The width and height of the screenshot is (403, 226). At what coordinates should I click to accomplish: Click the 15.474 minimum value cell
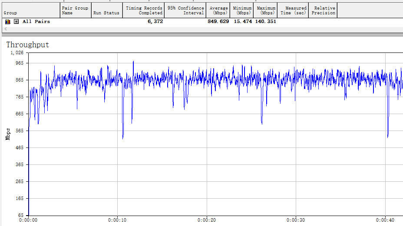243,22
